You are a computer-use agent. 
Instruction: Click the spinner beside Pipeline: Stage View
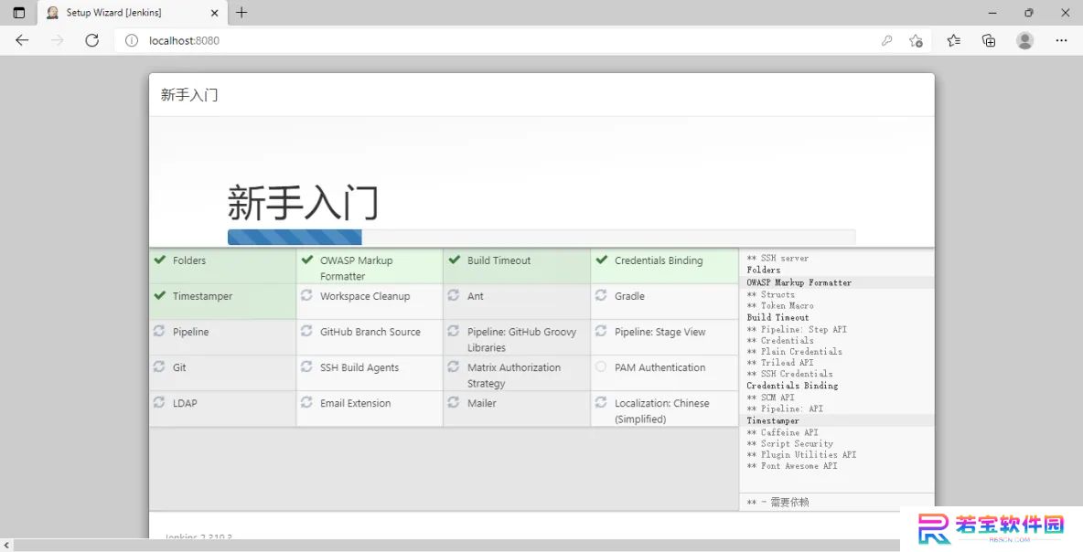tap(601, 331)
